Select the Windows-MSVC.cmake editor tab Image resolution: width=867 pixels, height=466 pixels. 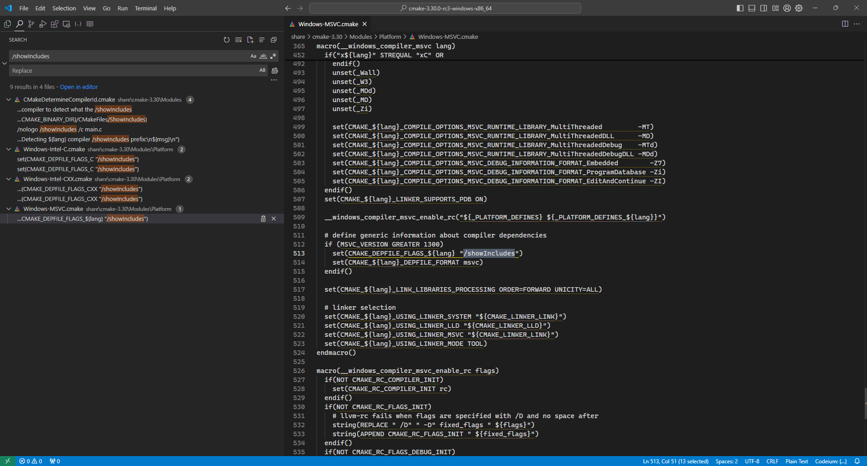pyautogui.click(x=328, y=24)
